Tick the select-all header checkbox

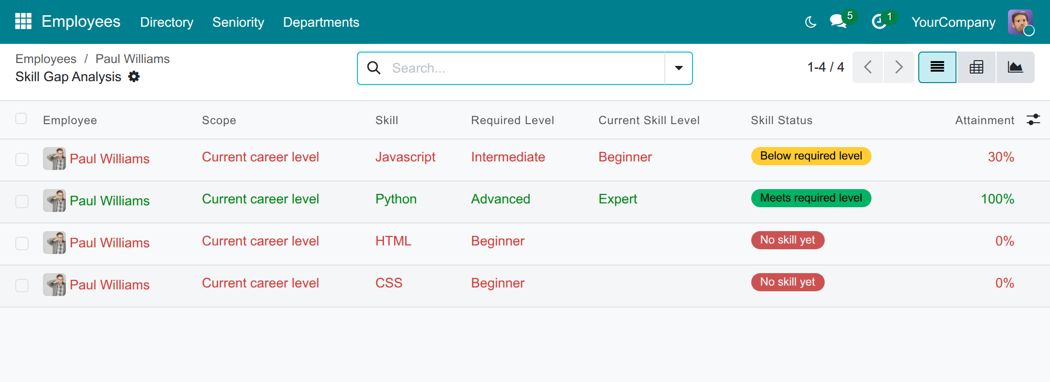[21, 118]
